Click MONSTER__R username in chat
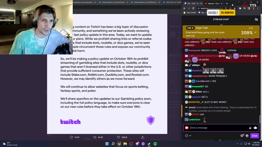This screenshot has height=147, width=262. coord(196,102)
